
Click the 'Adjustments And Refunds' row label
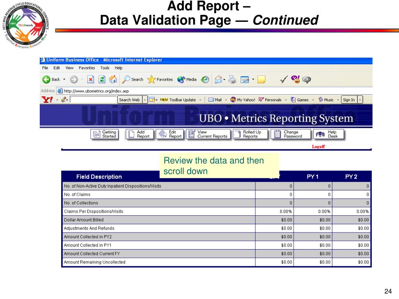[x=89, y=228]
